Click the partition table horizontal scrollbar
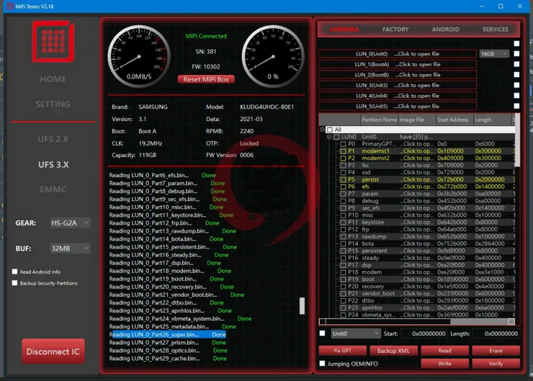Image resolution: width=533 pixels, height=381 pixels. [417, 321]
